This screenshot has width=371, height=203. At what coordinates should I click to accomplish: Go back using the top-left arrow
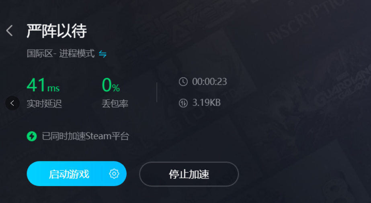10,30
